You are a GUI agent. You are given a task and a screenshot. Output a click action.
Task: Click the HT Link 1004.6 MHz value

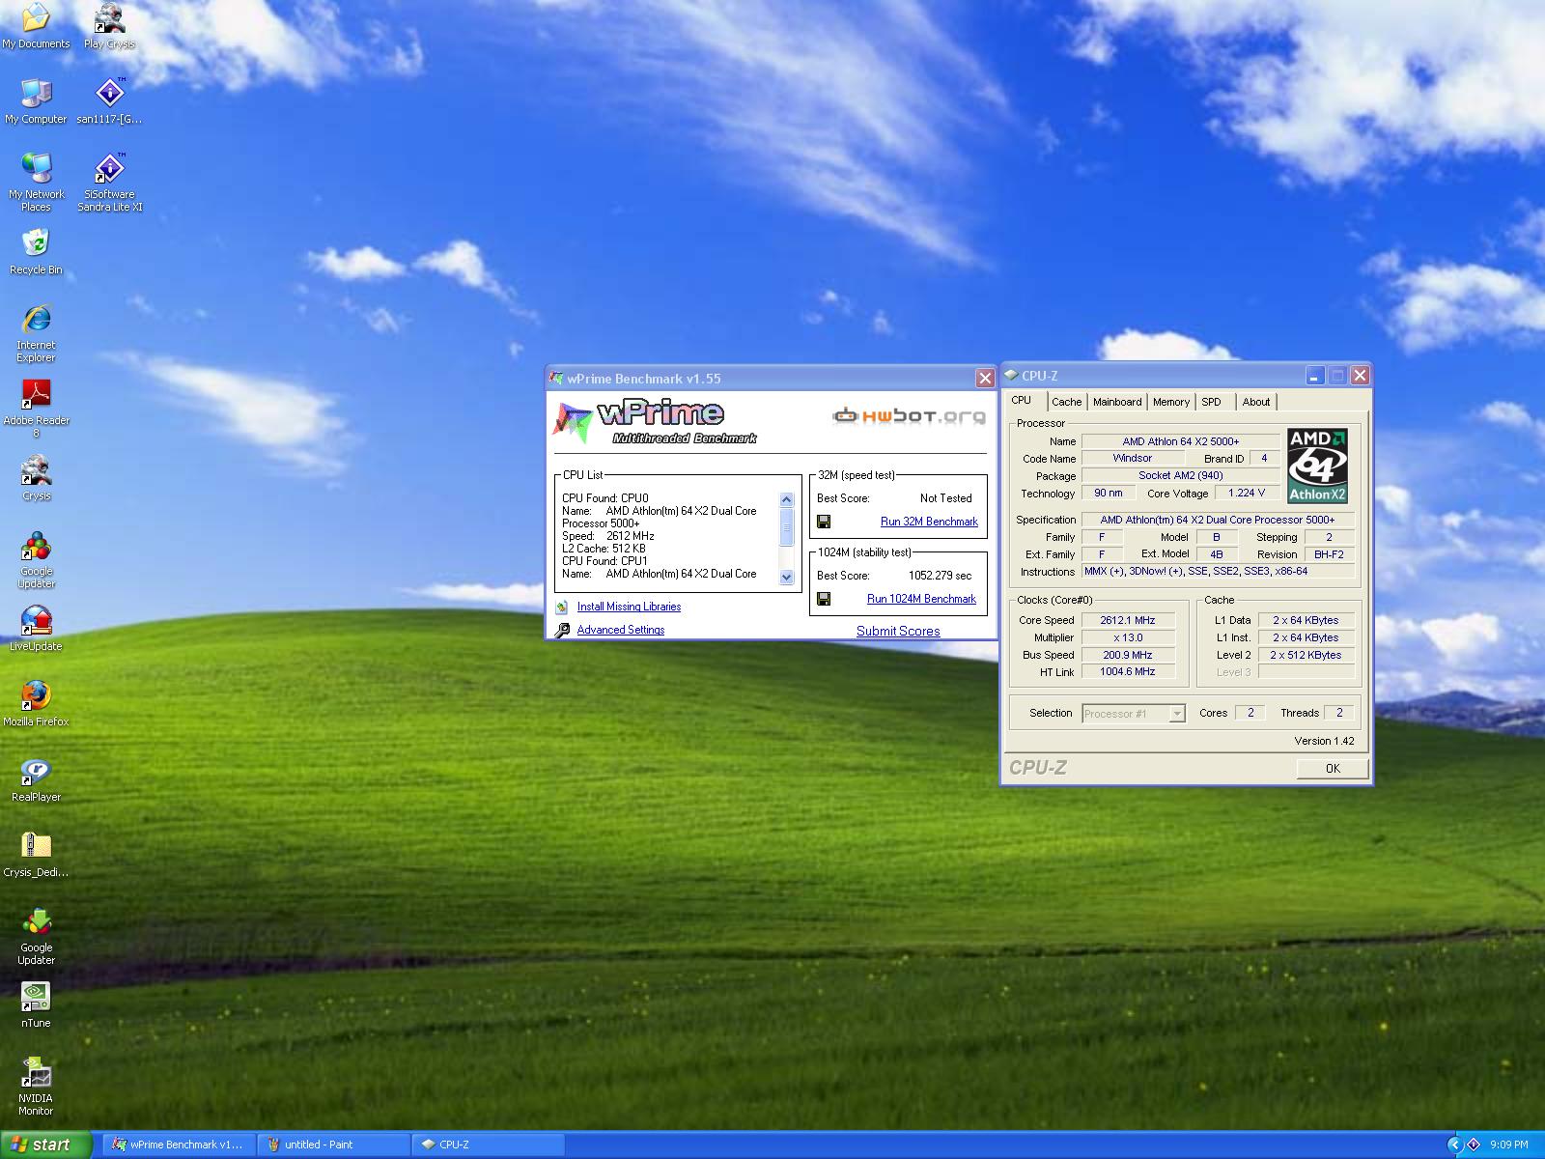pos(1127,672)
